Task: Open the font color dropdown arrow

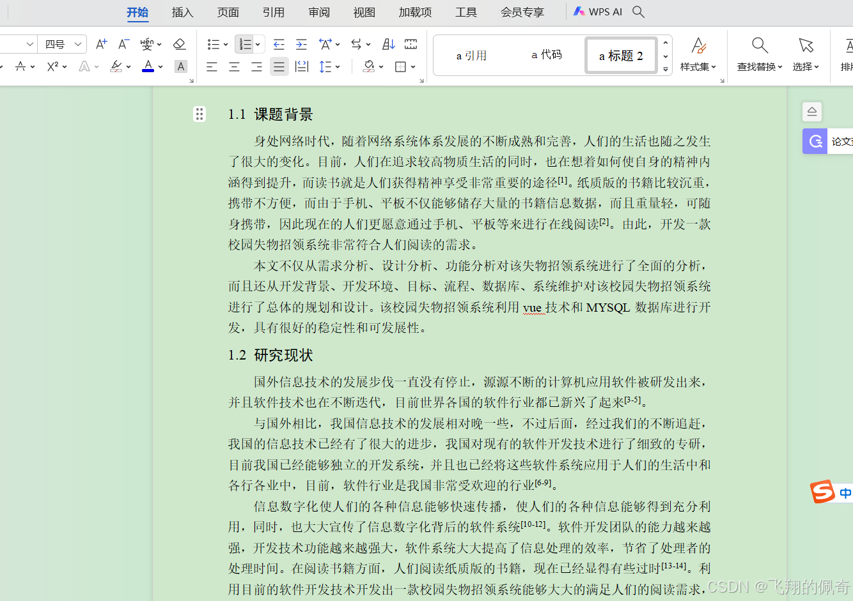Action: [x=160, y=66]
